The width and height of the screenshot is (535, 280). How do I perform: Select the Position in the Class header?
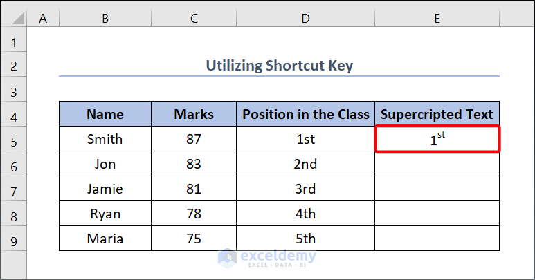pos(305,114)
